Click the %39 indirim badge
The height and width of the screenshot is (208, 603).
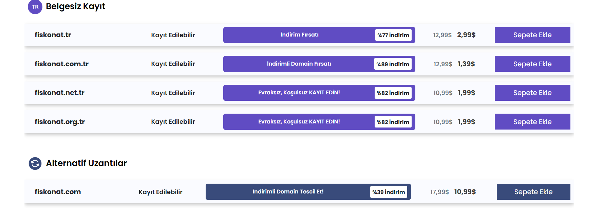(x=389, y=192)
